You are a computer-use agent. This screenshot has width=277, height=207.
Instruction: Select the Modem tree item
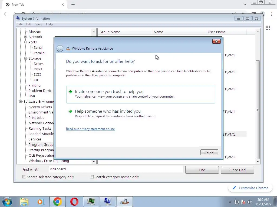tap(35, 31)
